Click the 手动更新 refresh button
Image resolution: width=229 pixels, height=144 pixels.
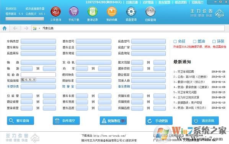tap(159, 121)
